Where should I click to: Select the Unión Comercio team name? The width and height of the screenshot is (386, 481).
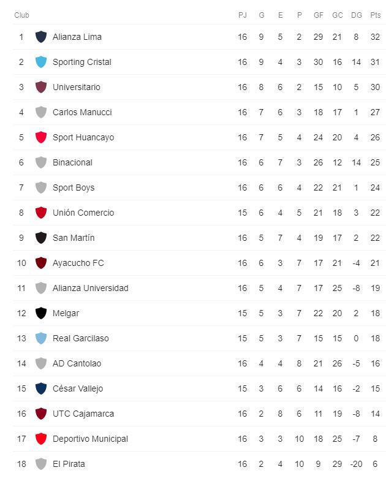83,213
